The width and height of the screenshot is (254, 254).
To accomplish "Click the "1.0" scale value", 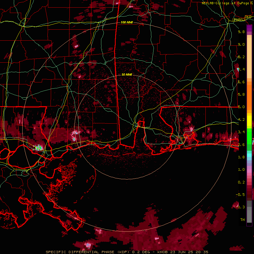I will (x=241, y=169).
